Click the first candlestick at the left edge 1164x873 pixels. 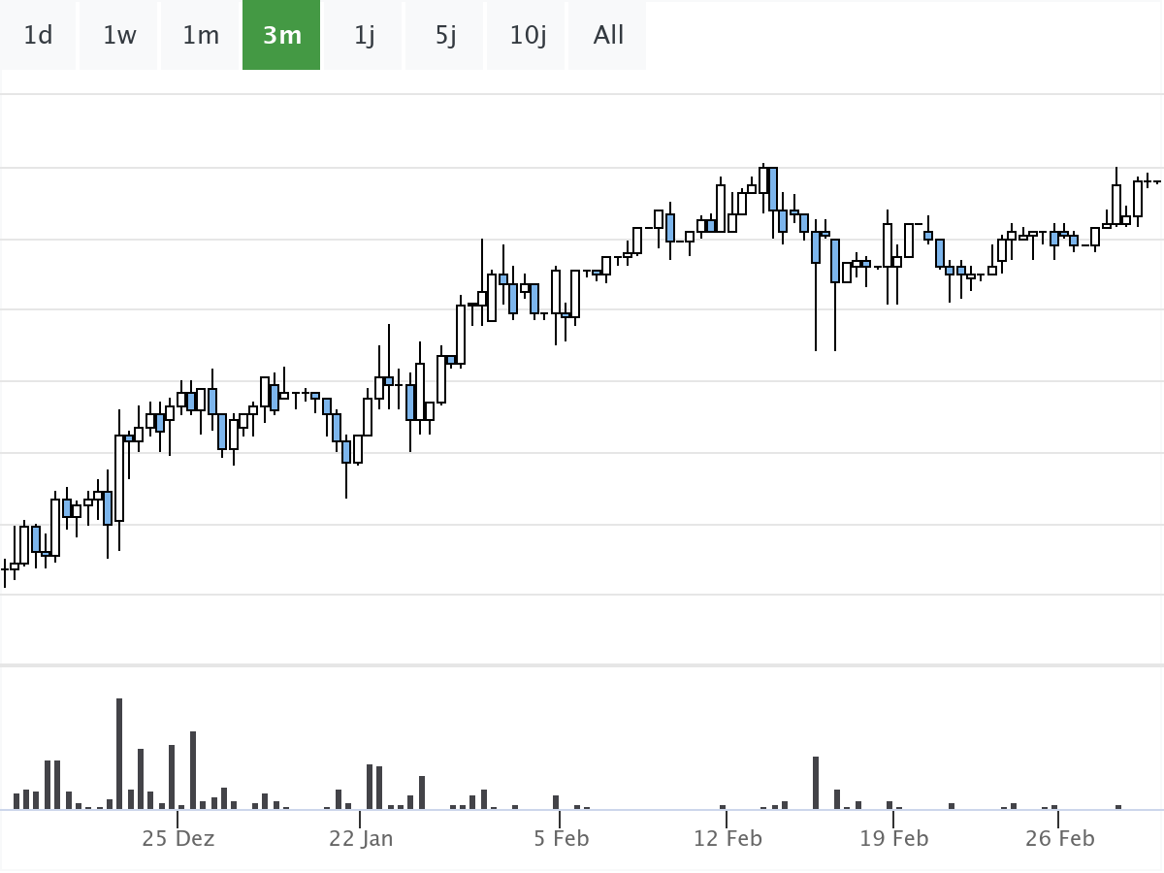tap(5, 569)
